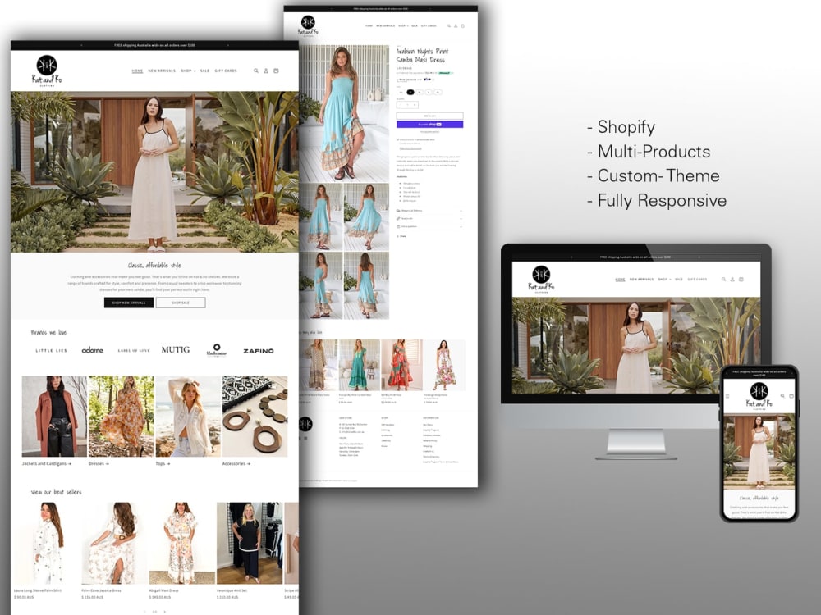Click GIFT CARDS in product page nav
Viewport: 821px width, 615px height.
429,25
